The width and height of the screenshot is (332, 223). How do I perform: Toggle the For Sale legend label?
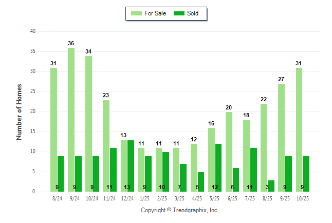tap(155, 13)
